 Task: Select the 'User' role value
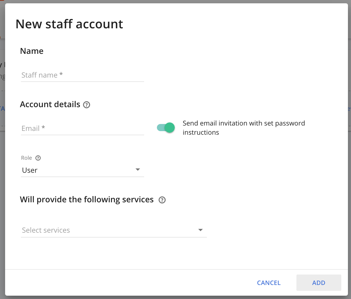pyautogui.click(x=30, y=170)
